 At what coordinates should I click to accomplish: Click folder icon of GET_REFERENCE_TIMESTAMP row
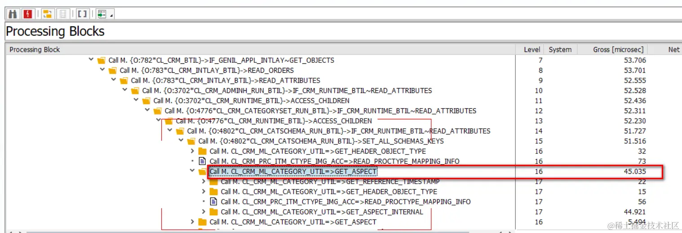tap(213, 181)
